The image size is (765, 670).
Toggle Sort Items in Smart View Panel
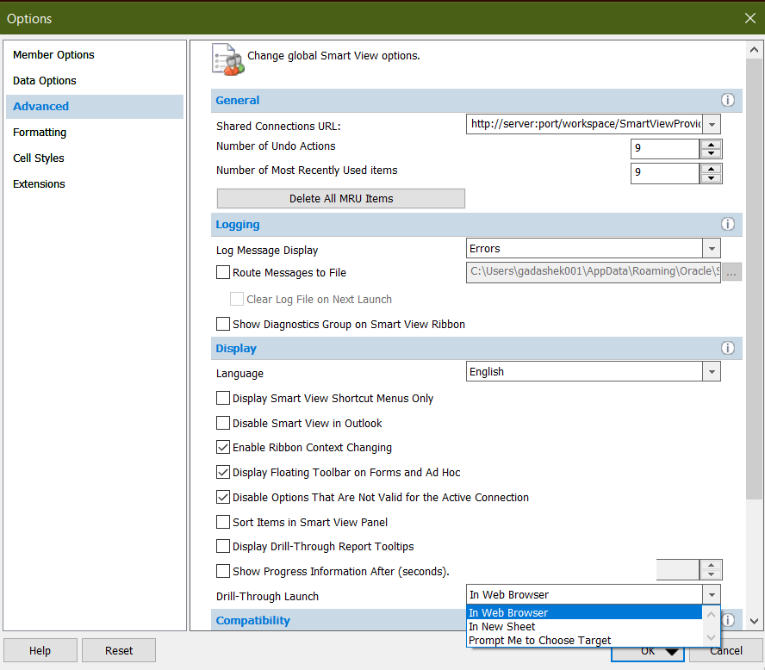(223, 522)
